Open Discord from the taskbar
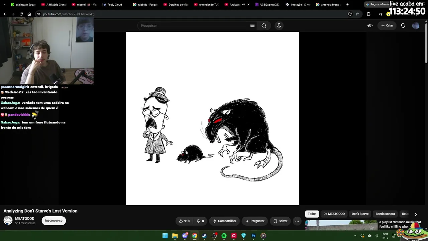 point(185,236)
